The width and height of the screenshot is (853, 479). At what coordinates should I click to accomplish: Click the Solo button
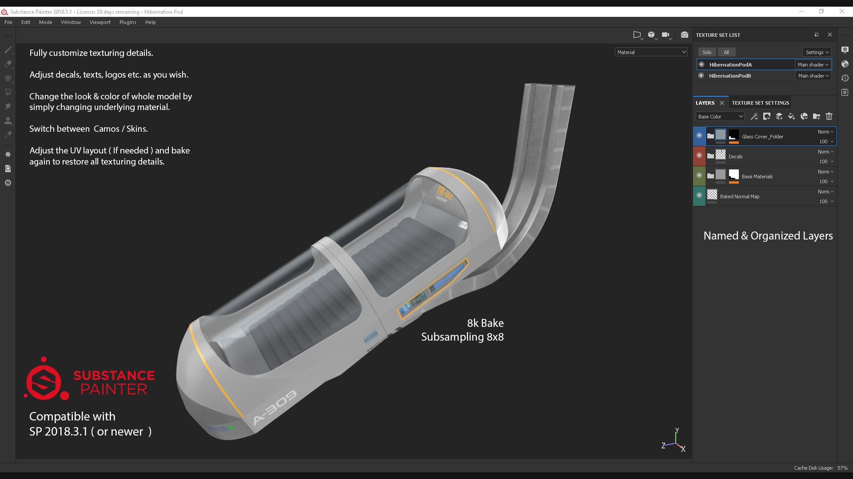click(707, 52)
